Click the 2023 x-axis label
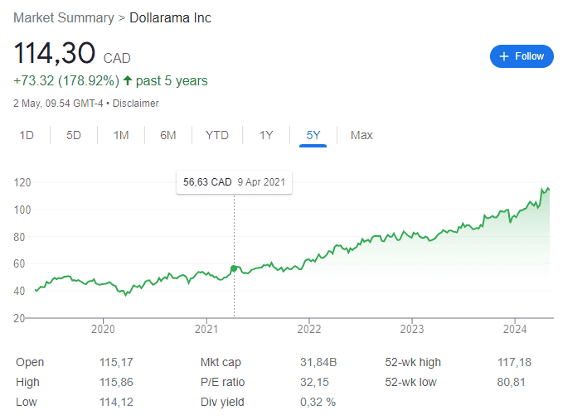 coord(412,329)
